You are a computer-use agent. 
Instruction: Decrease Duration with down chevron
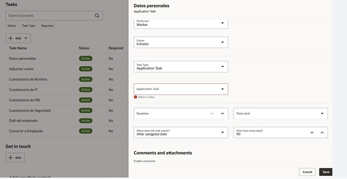[x=212, y=113]
